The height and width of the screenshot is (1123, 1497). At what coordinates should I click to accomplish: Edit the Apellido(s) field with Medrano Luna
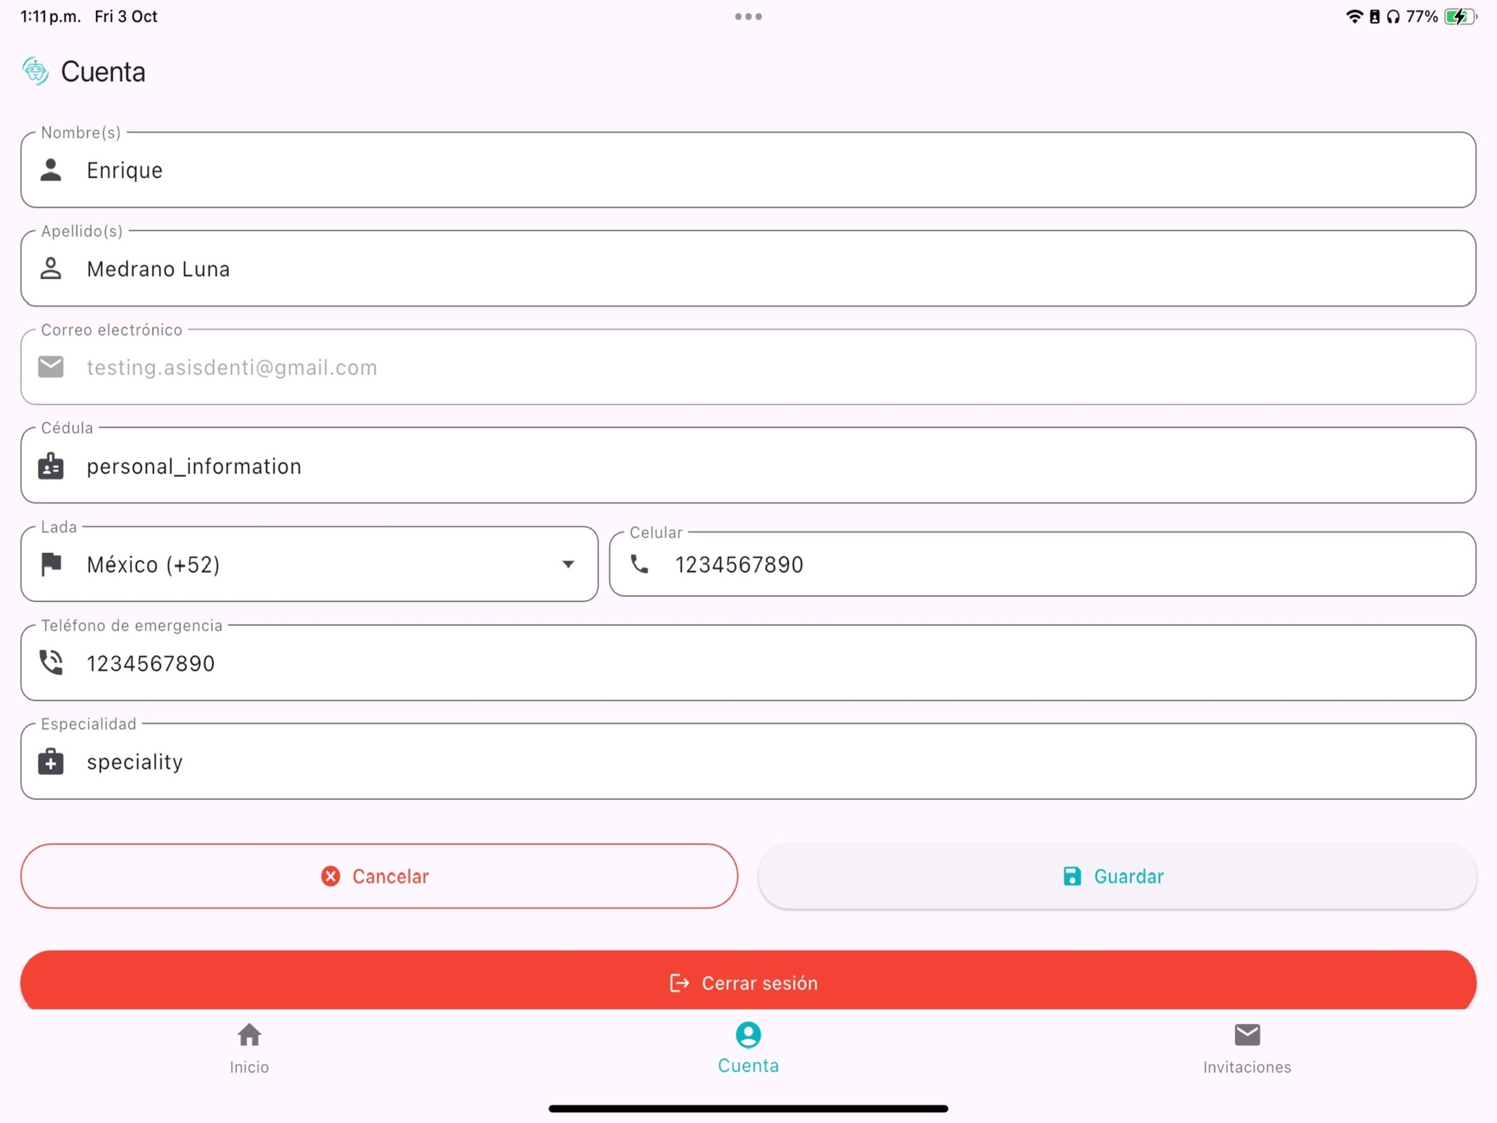(748, 269)
